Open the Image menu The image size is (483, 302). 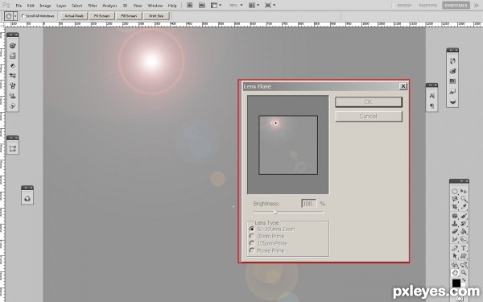coord(45,6)
